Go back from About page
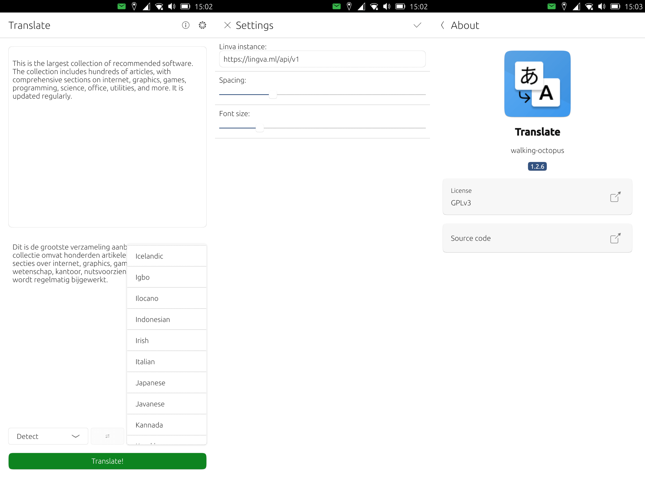 [442, 25]
